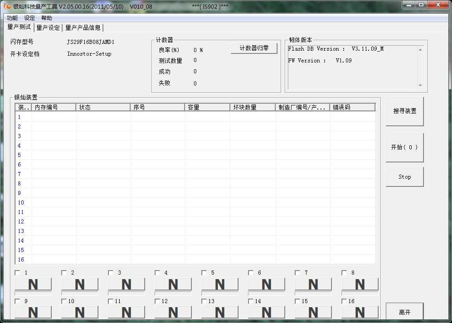Click the 离开 button
The width and height of the screenshot is (452, 323).
pos(405,312)
